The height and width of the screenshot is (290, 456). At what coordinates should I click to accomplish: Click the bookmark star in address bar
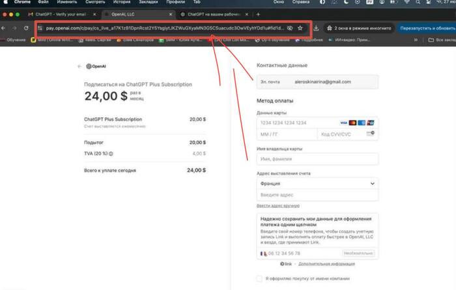point(301,29)
